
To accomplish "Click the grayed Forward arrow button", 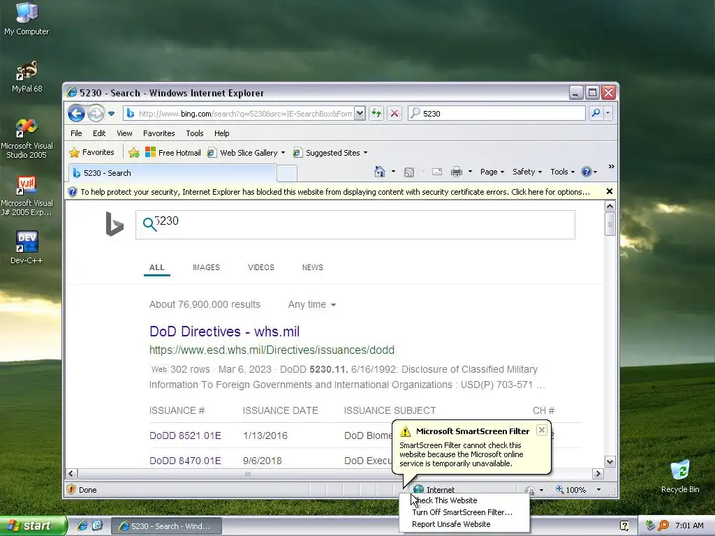I will coord(96,114).
